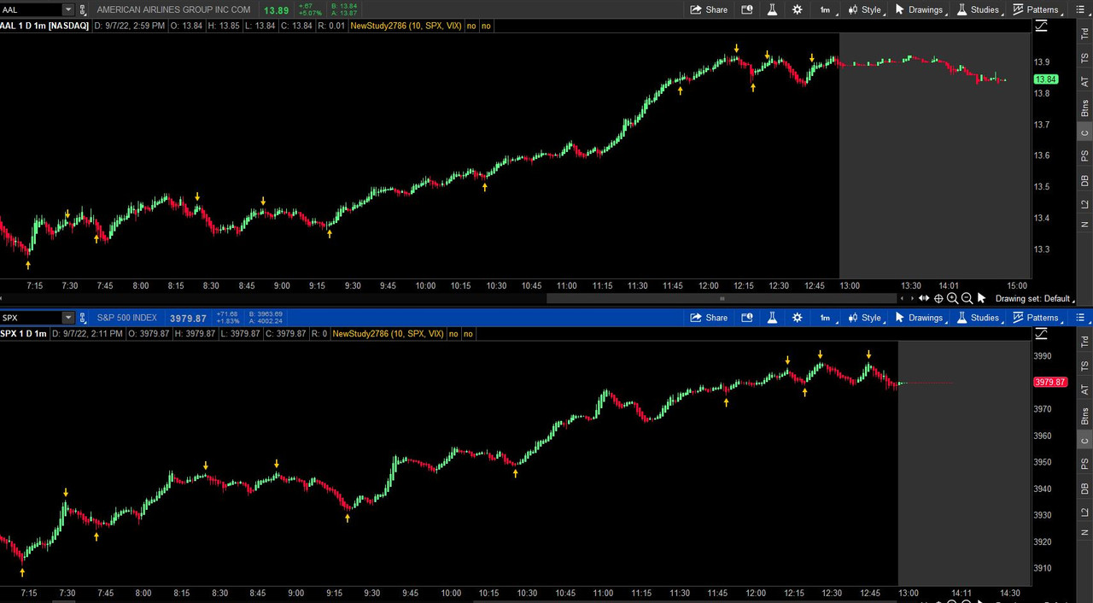Open the L2 tab in upper right sidebar
The width and height of the screenshot is (1093, 603).
1084,204
